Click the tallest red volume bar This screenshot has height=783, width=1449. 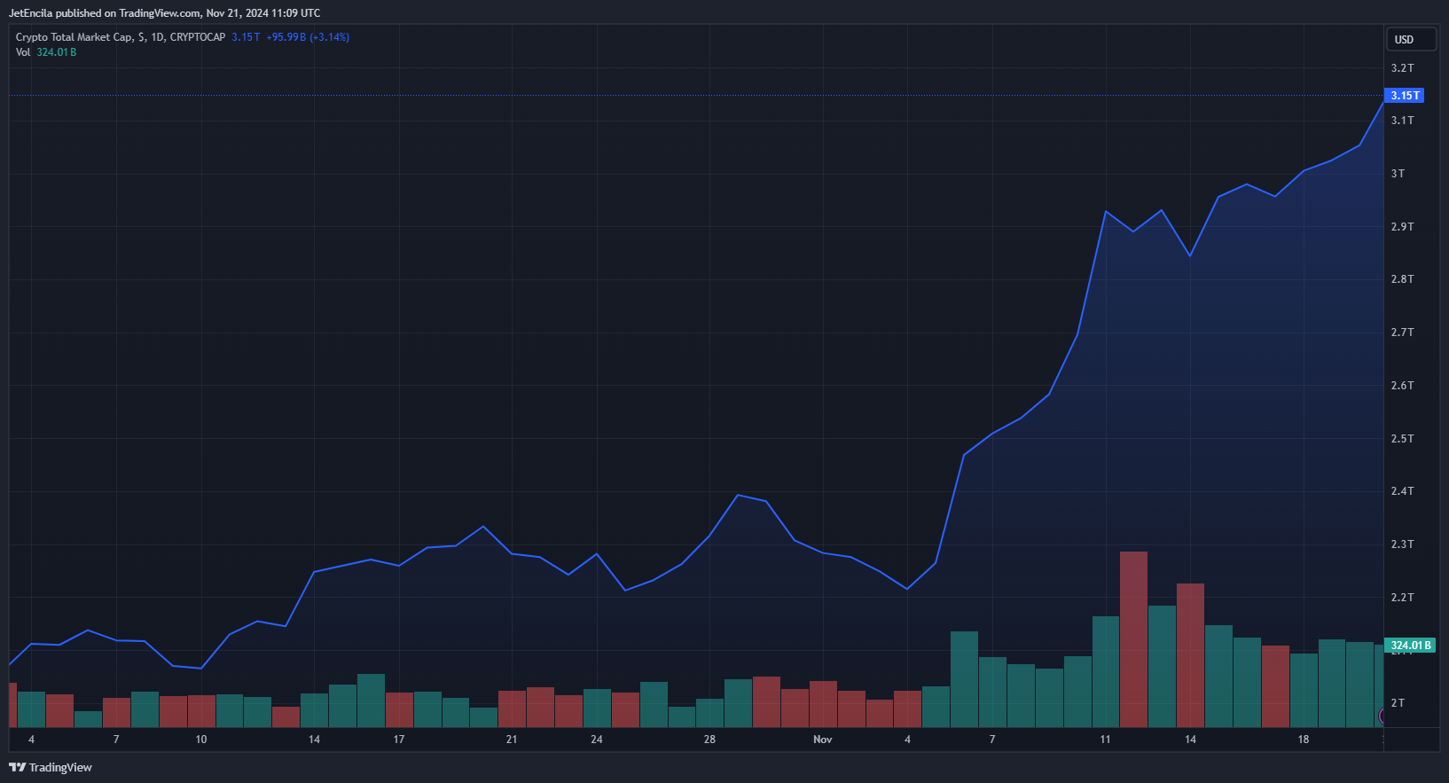1133,639
